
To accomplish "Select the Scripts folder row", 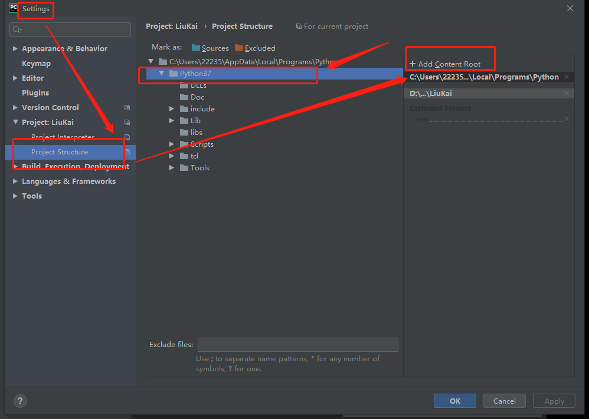I will click(274, 144).
